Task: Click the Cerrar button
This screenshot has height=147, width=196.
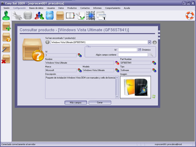Action: (100, 103)
